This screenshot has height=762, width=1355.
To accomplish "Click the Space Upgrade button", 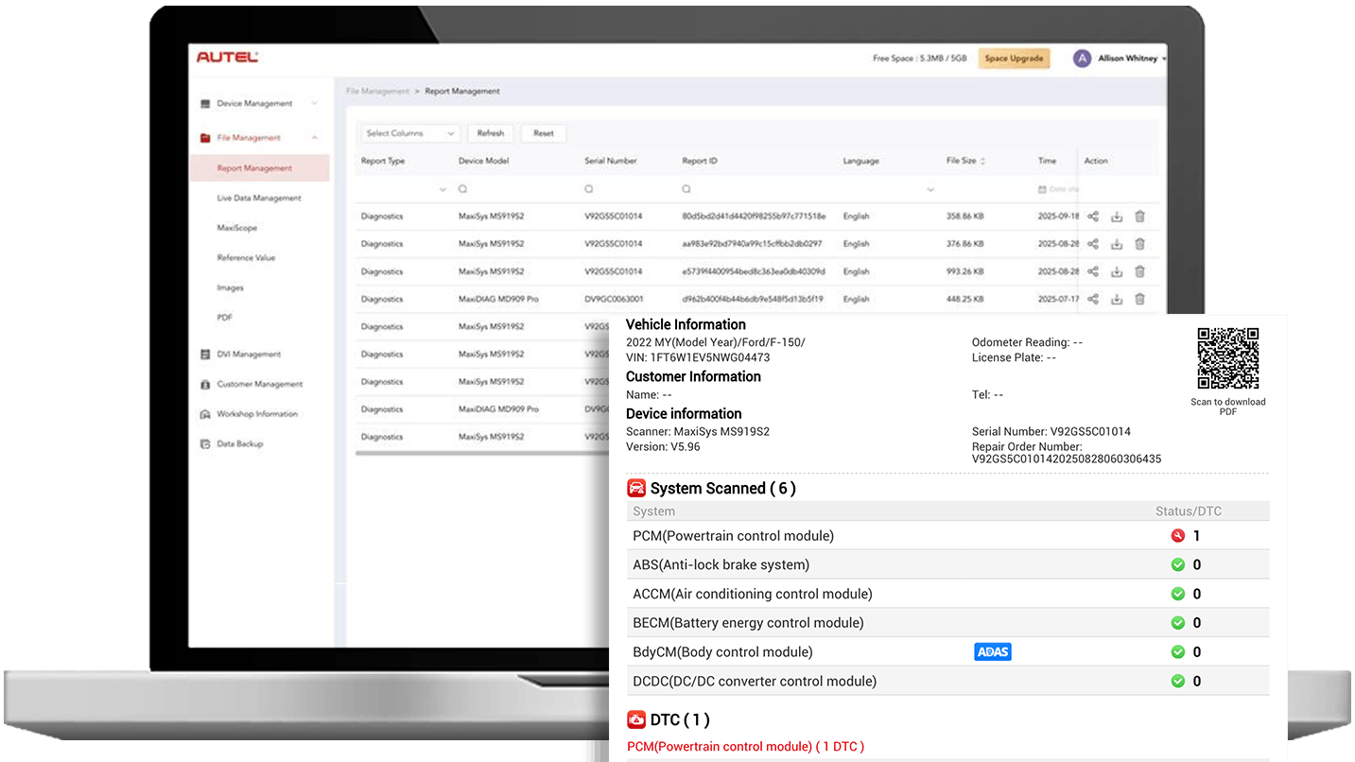I will point(1014,58).
